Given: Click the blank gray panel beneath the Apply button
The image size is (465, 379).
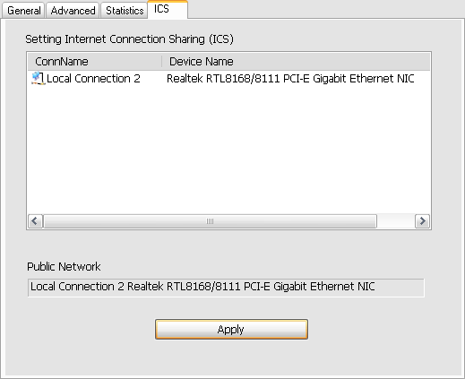Looking at the screenshot, I should (x=231, y=357).
